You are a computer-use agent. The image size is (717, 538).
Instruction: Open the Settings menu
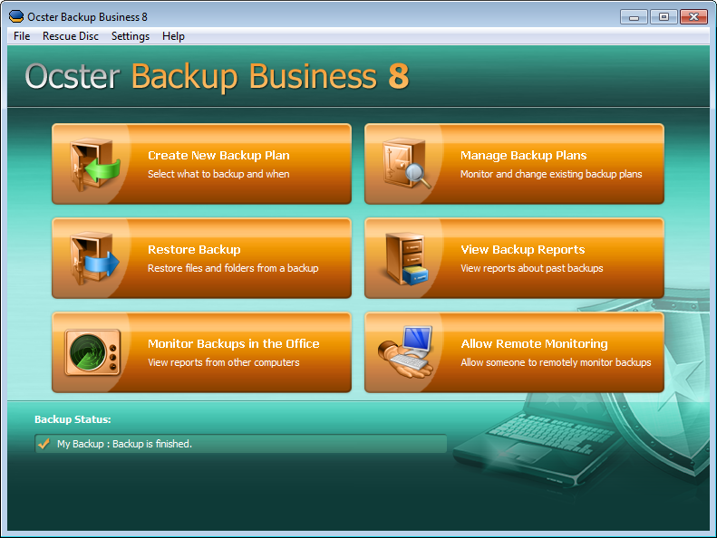pyautogui.click(x=131, y=36)
